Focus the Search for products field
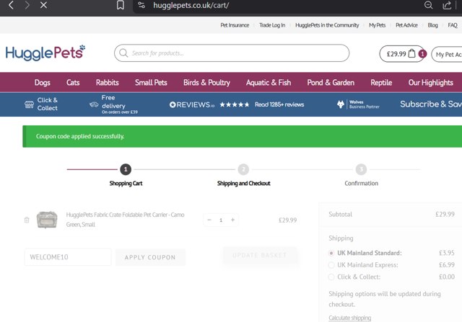 [x=232, y=53]
